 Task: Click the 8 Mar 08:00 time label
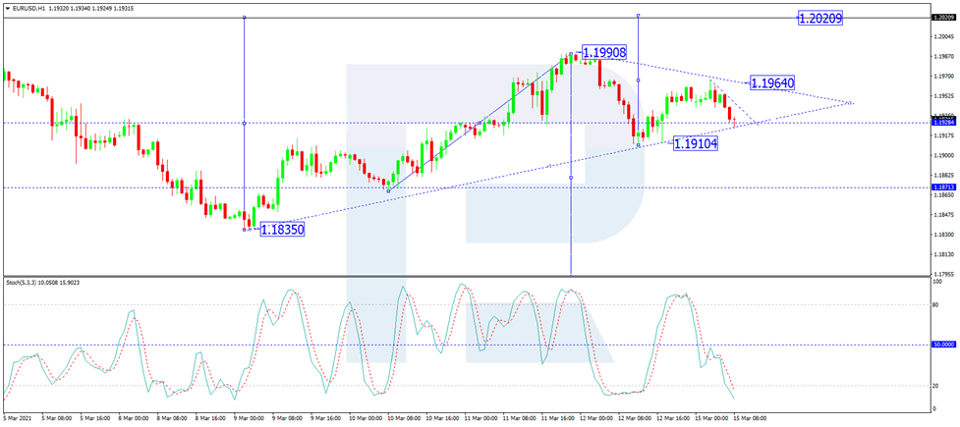point(171,418)
